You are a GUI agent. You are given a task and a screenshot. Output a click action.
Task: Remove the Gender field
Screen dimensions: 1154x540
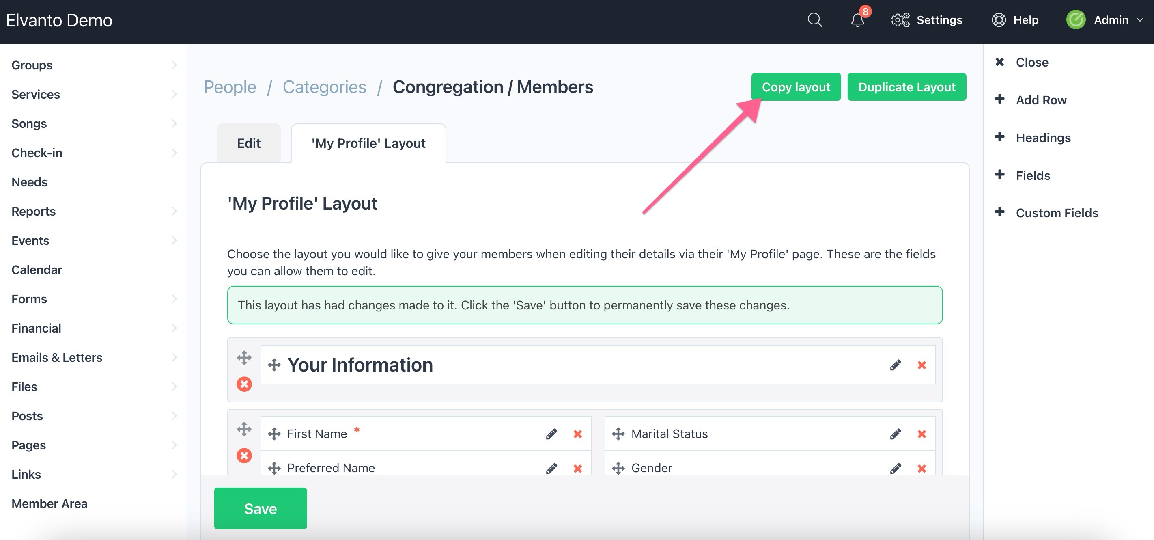tap(921, 468)
